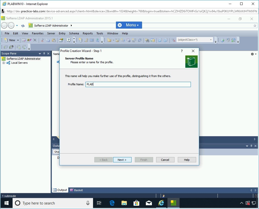Image resolution: width=259 pixels, height=209 pixels.
Task: Open the objectClass filter dropdown
Action: click(x=211, y=40)
